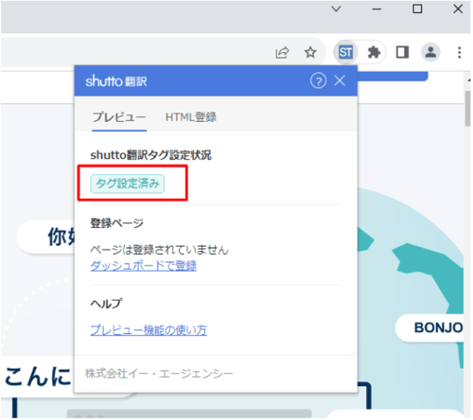Click the タグ設定済み status badge
473x420 pixels.
[x=128, y=184]
